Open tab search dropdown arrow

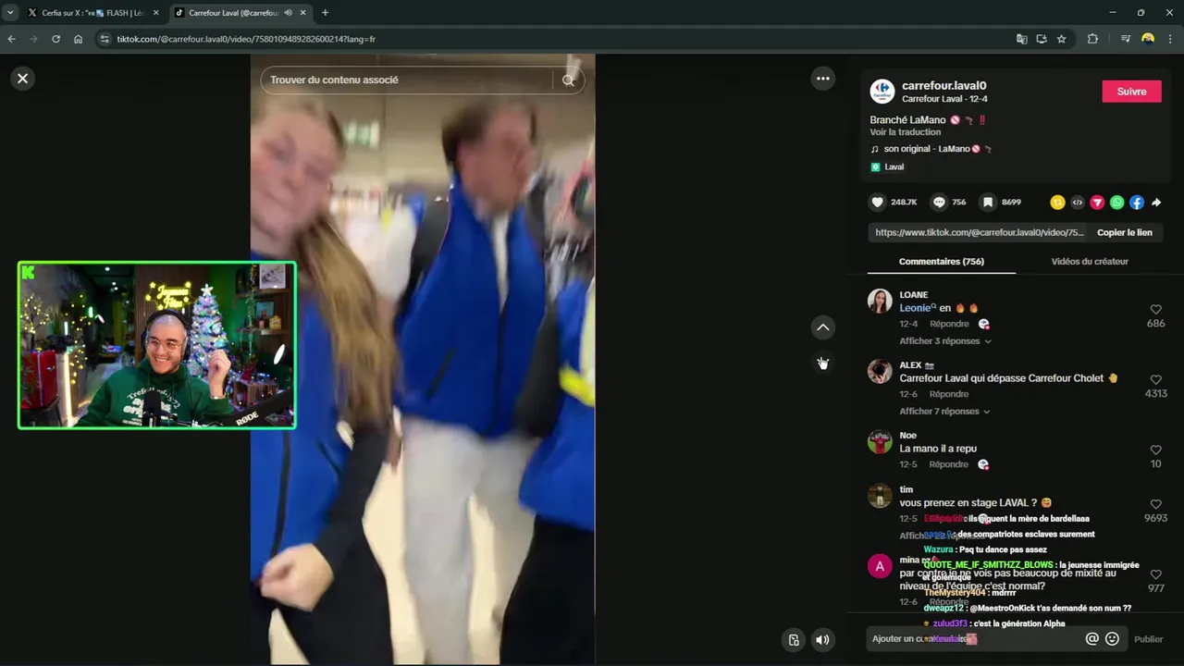tap(10, 13)
